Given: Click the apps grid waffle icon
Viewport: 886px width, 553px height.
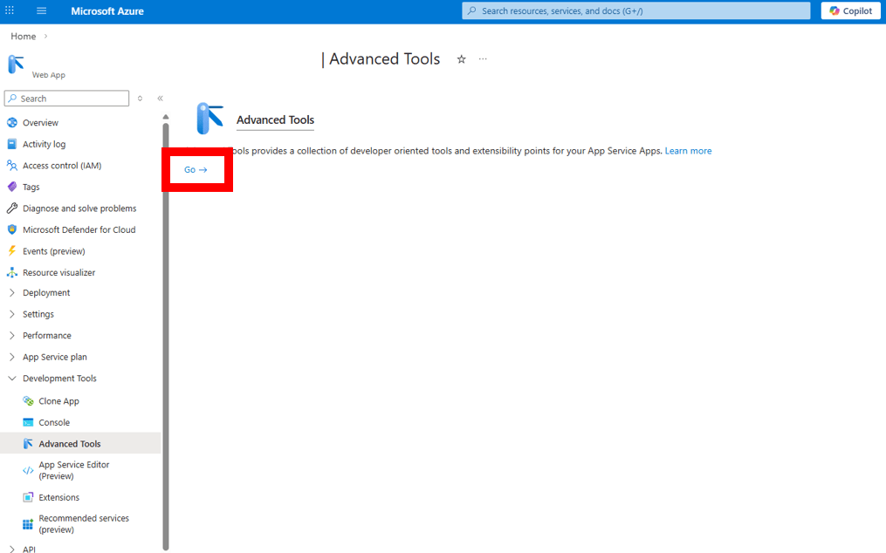Looking at the screenshot, I should [x=10, y=11].
